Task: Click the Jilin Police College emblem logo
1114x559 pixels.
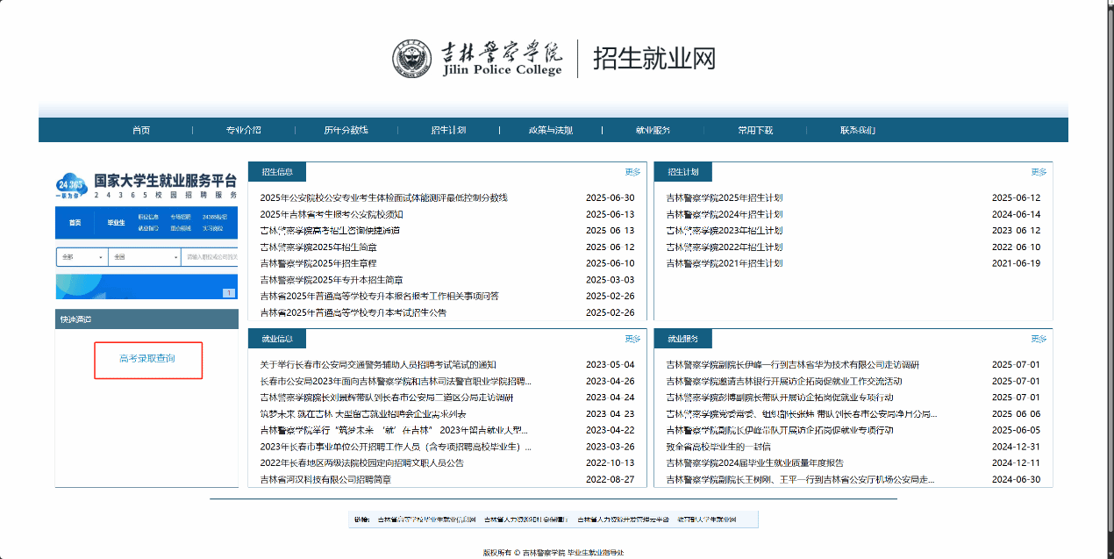Action: 411,59
